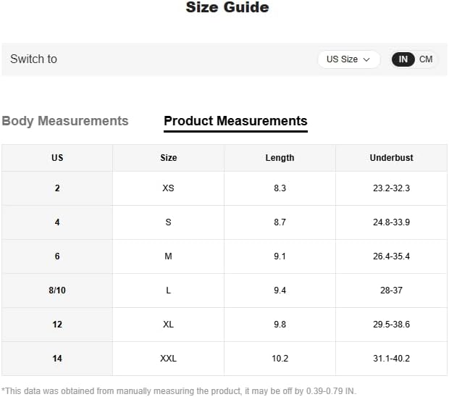Click the Underbust column header
The image size is (449, 397).
click(391, 158)
